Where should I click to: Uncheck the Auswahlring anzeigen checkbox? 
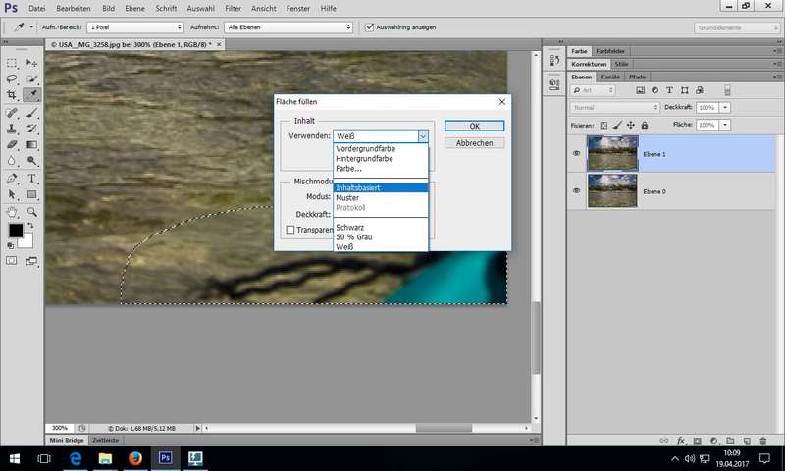pos(369,27)
